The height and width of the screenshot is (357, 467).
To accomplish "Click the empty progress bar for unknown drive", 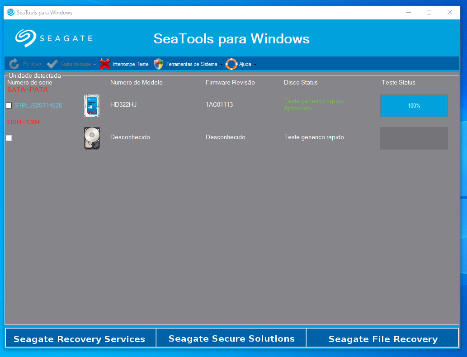I will click(414, 138).
